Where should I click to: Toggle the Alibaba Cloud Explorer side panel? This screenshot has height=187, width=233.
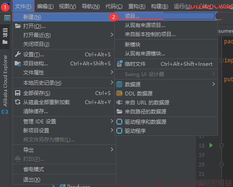(x=5, y=84)
